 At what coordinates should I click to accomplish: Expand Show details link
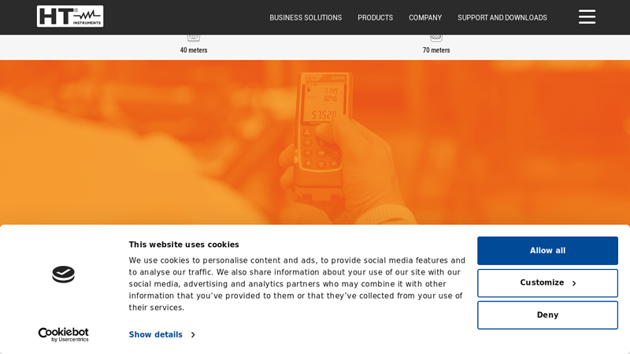(x=155, y=335)
